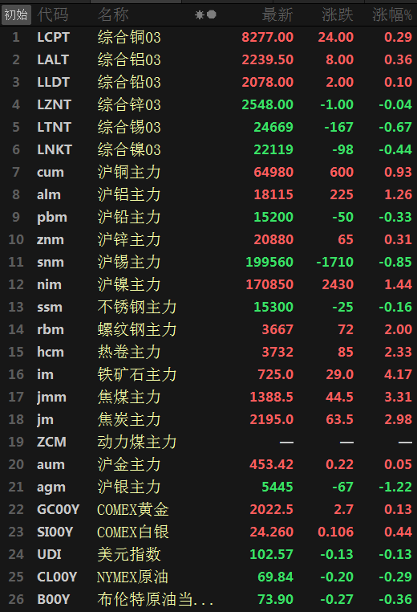The image size is (417, 612).
Task: Click the rbm code cell
Action: [51, 330]
